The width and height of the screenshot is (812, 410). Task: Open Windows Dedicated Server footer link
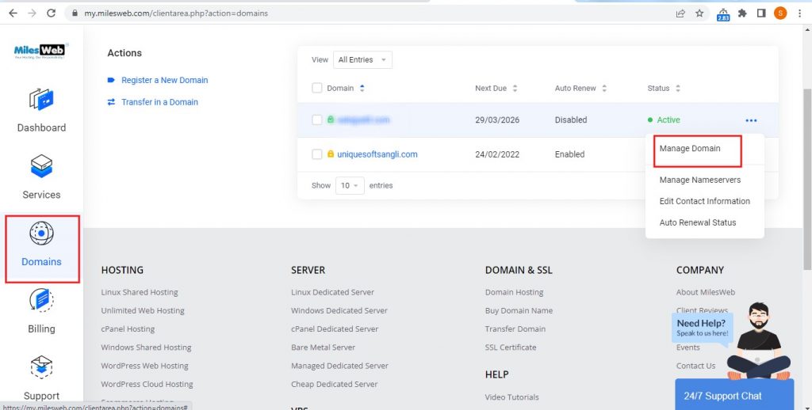click(x=339, y=311)
